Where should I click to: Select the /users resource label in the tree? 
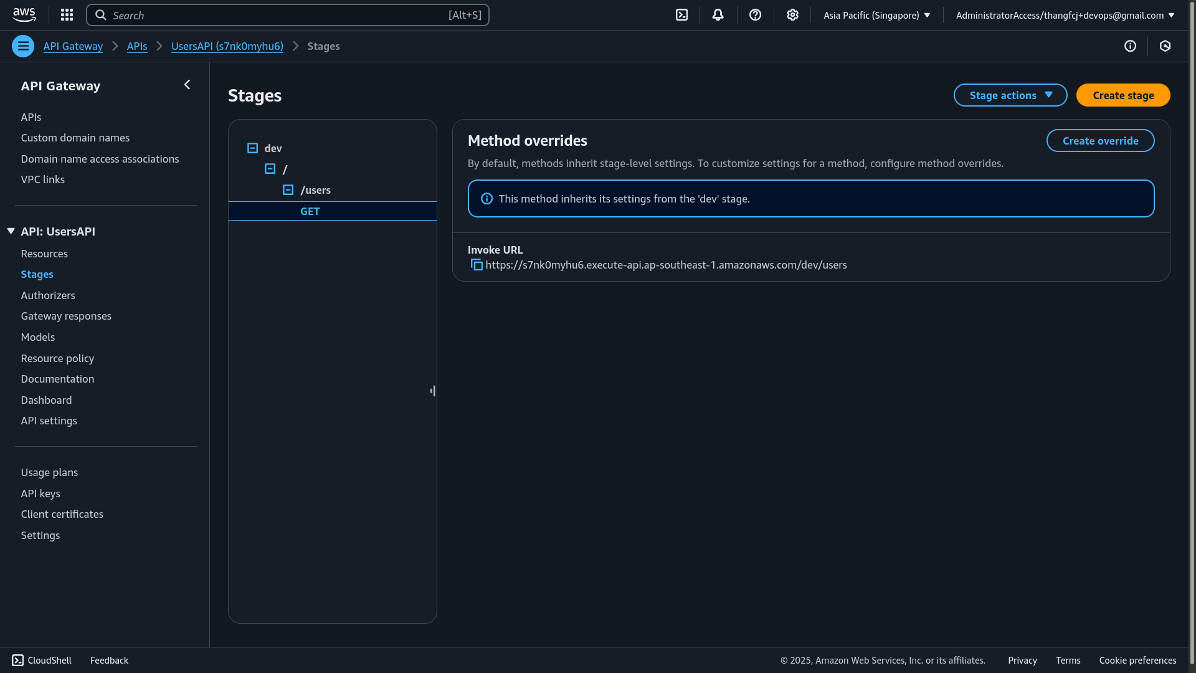pyautogui.click(x=316, y=190)
